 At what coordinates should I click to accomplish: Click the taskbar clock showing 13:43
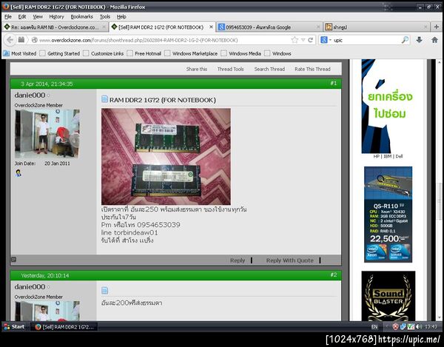click(431, 326)
